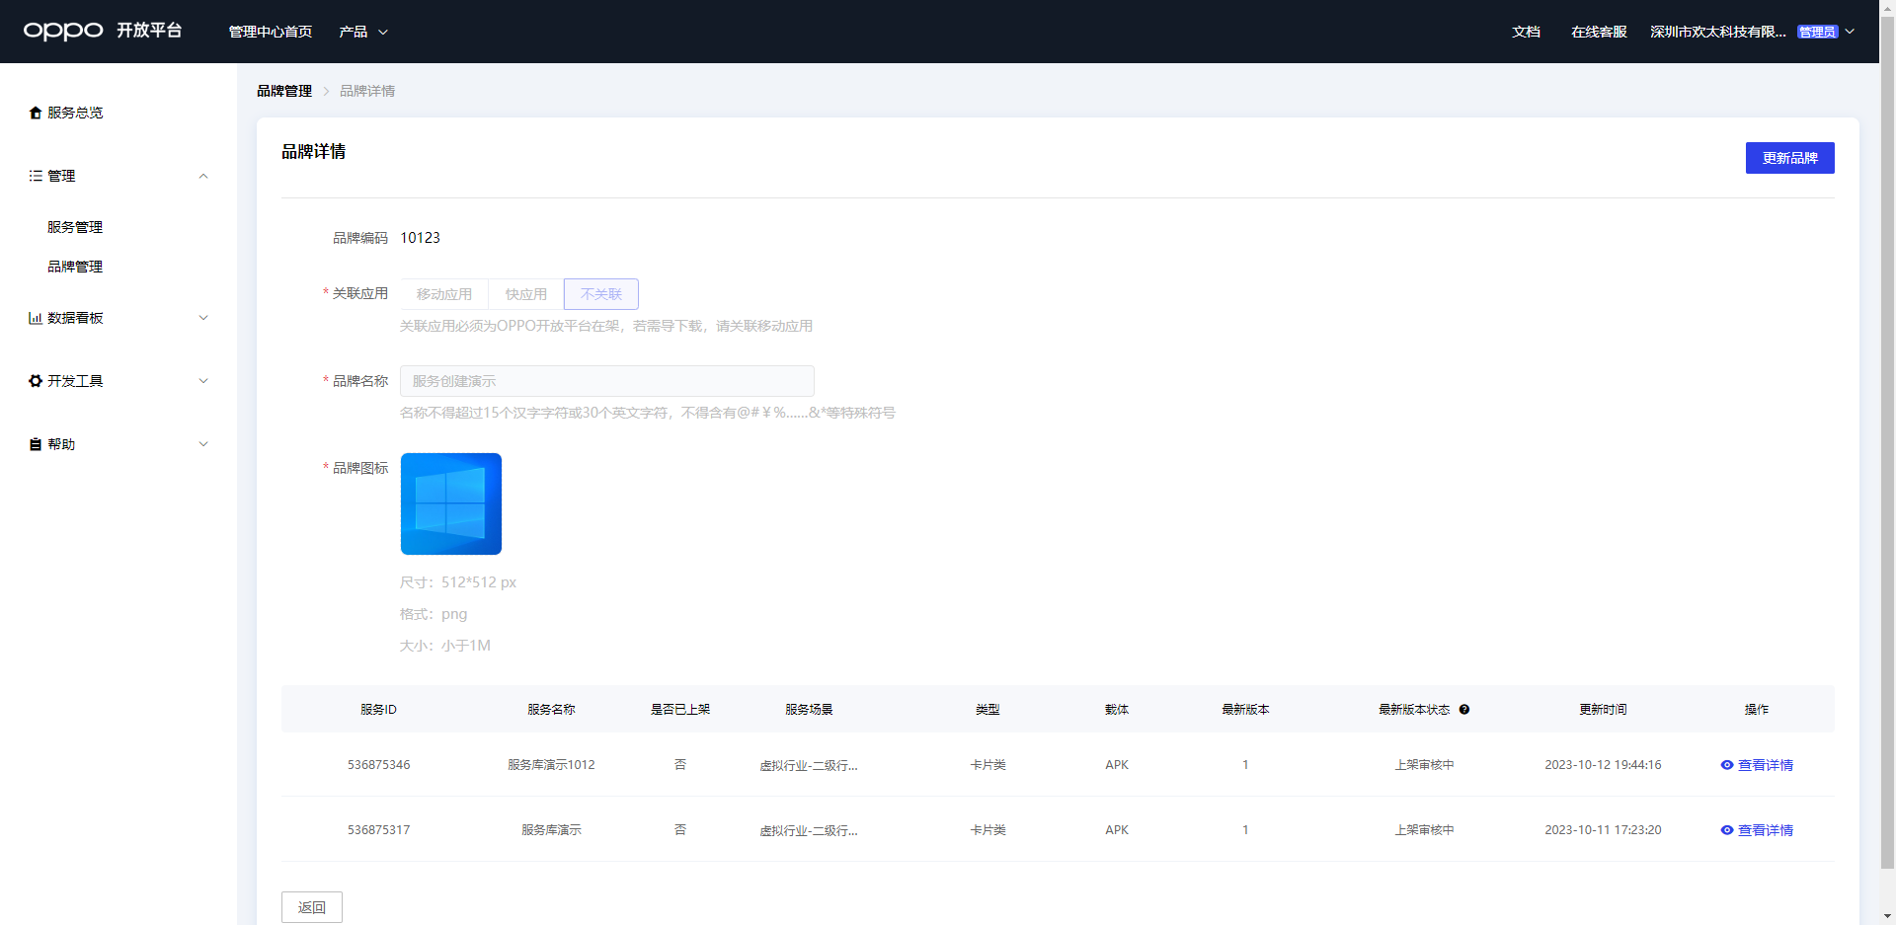Select the 快应用 association option

tap(525, 294)
